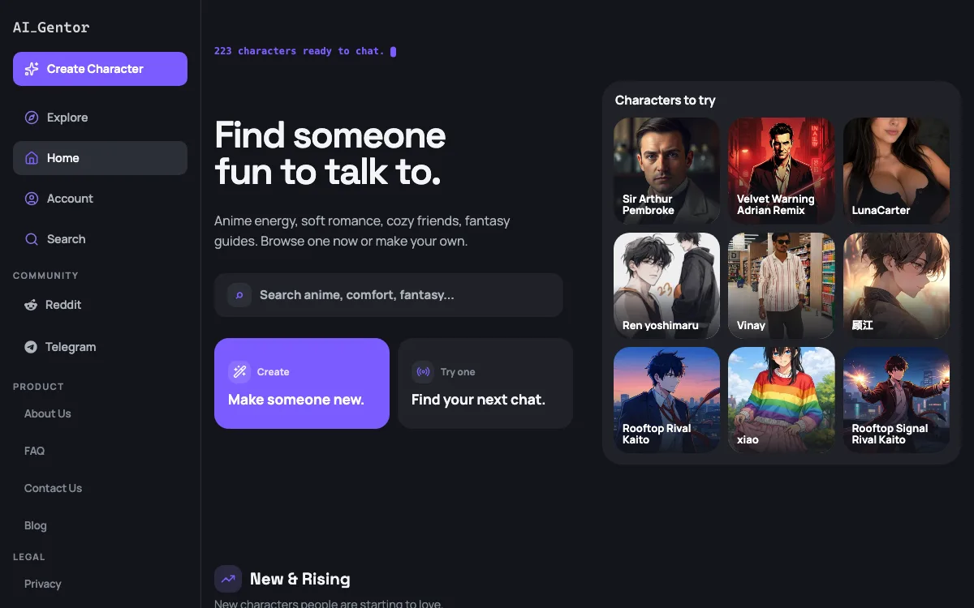The image size is (974, 608).
Task: Click the Find your next chat card
Action: (485, 383)
